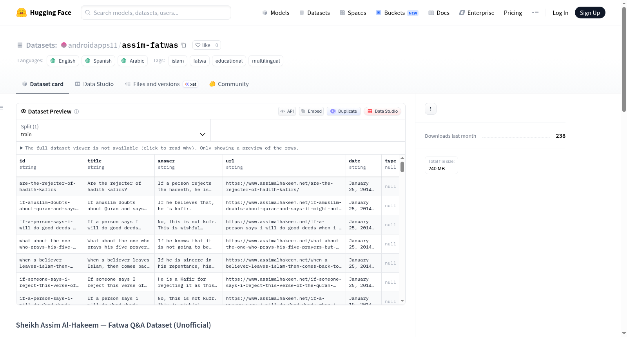Viewport: 627px width, 337px height.
Task: Click the page vertical scrollbar thumb
Action: pos(624,59)
